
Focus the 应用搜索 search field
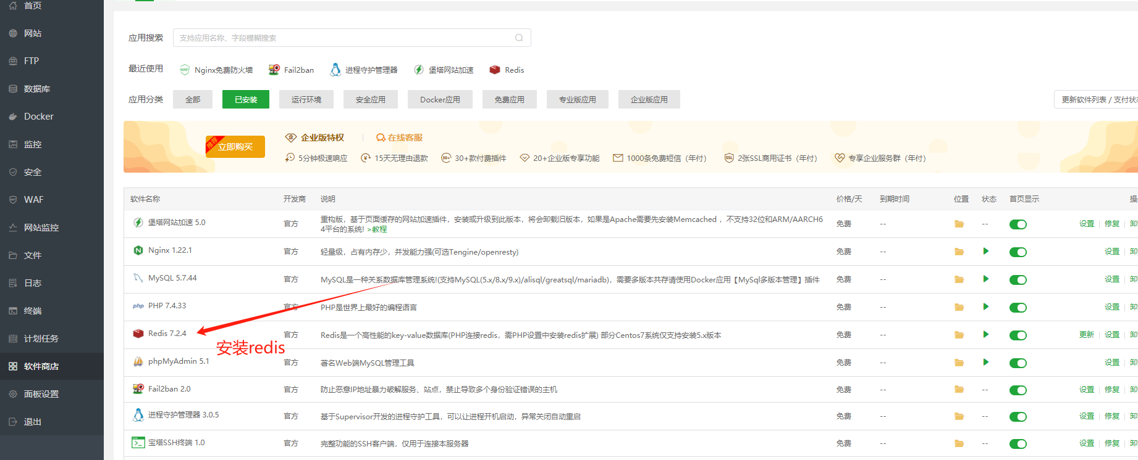(352, 38)
